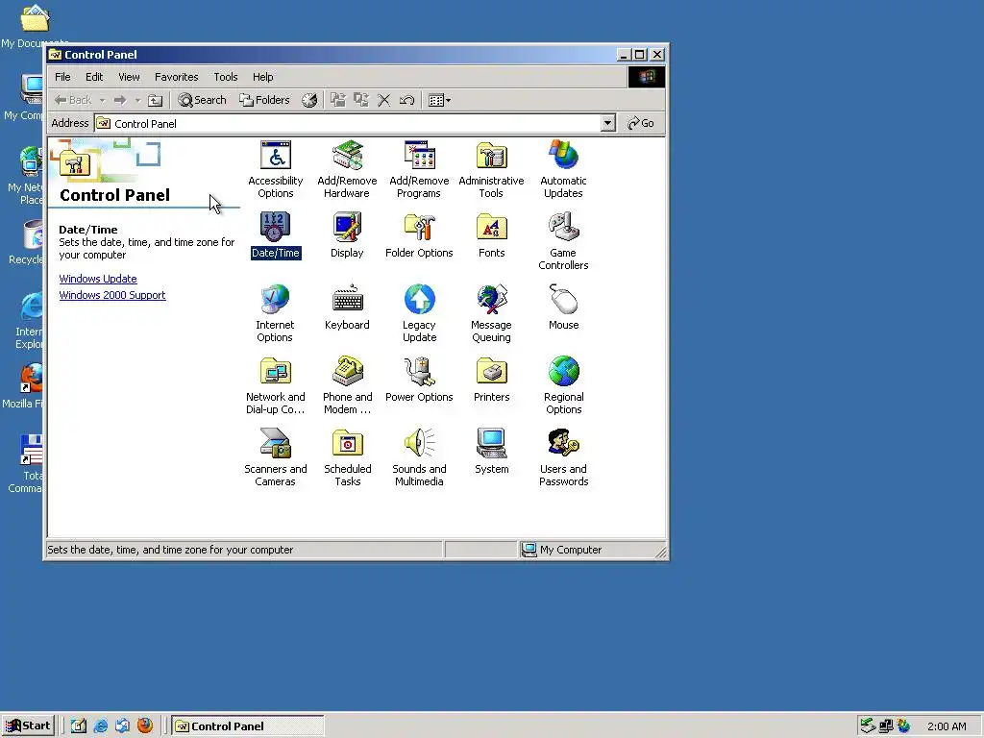Open the Favorites menu

pyautogui.click(x=177, y=77)
